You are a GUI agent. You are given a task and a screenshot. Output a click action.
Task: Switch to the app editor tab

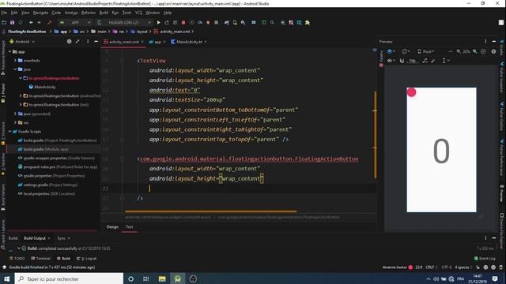[x=157, y=42]
